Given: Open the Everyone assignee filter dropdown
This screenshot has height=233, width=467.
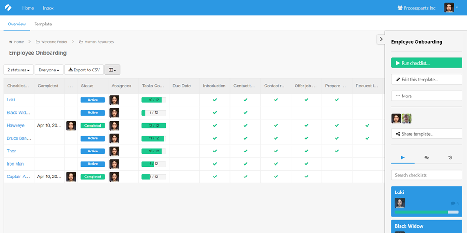Looking at the screenshot, I should click(x=49, y=70).
